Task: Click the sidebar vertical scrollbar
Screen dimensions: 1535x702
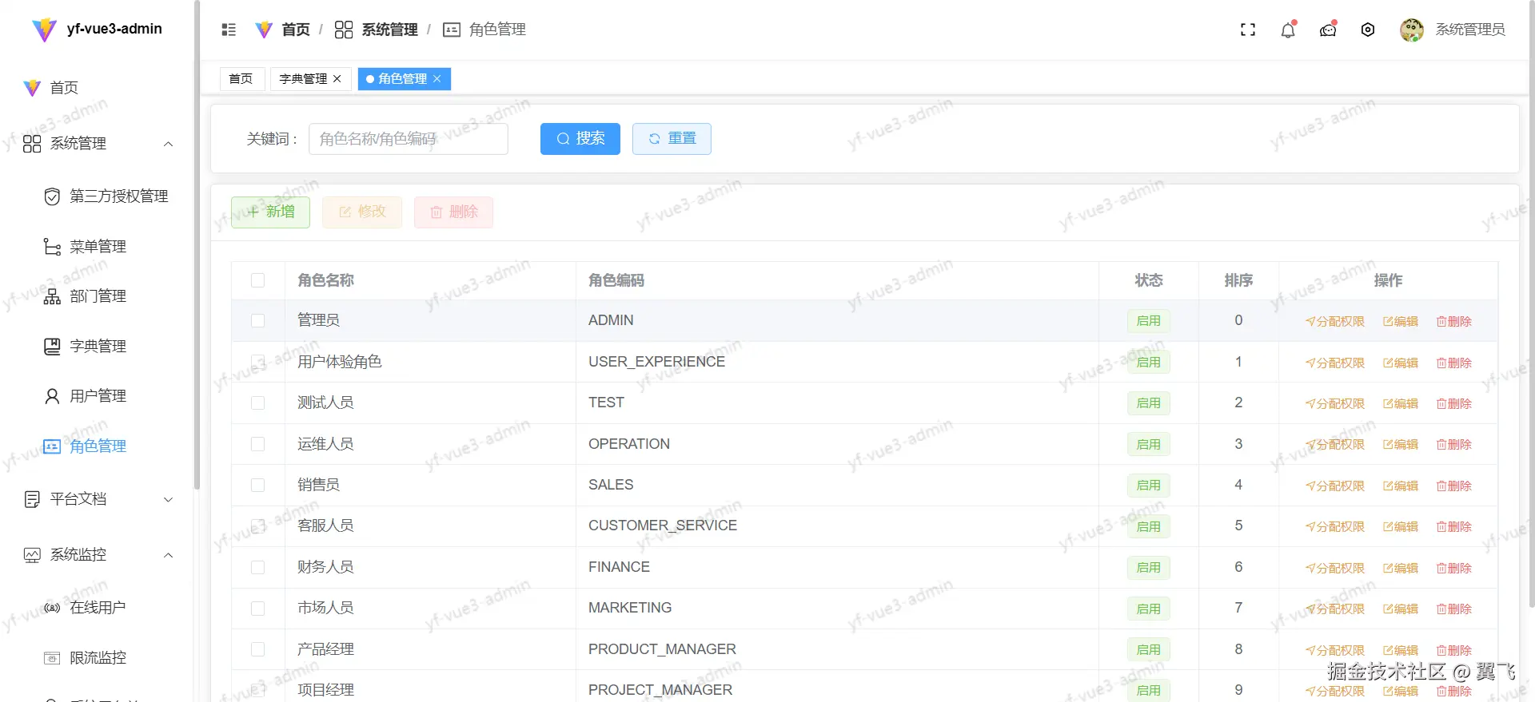Action: (x=197, y=244)
